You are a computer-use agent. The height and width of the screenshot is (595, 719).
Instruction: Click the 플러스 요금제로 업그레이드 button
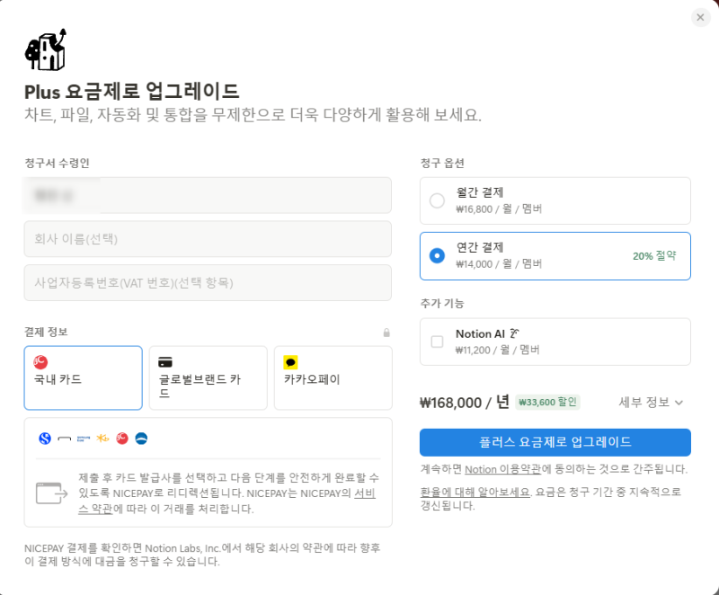(555, 442)
